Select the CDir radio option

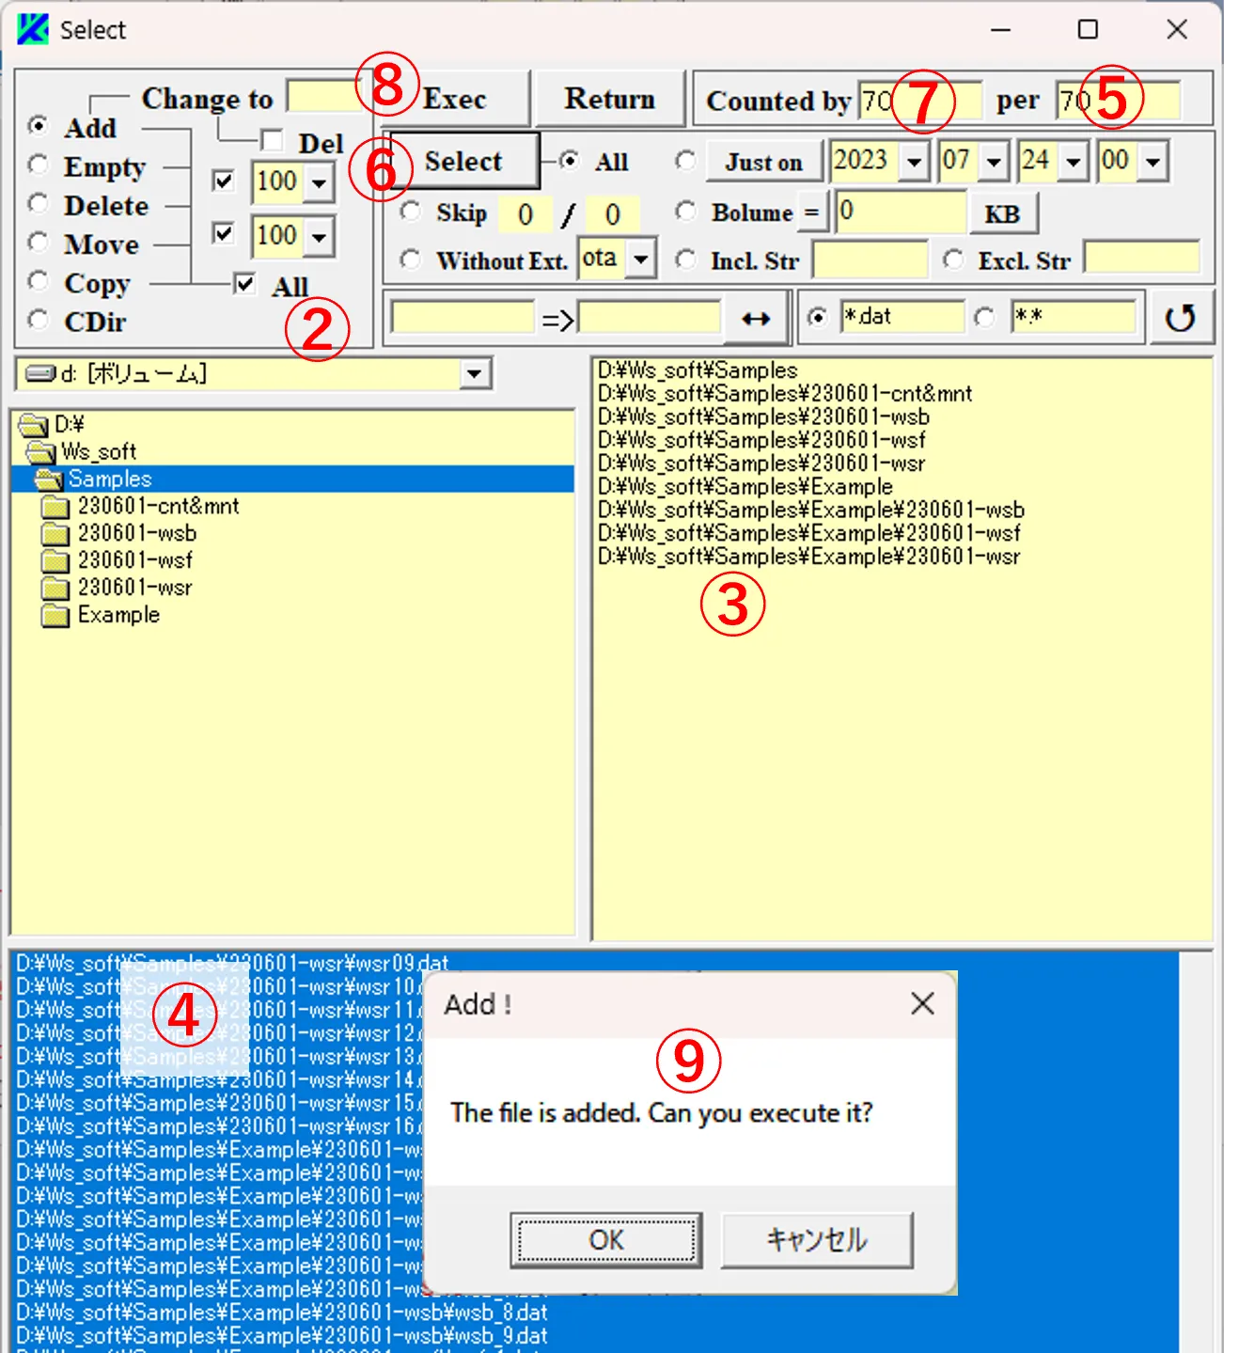[38, 320]
